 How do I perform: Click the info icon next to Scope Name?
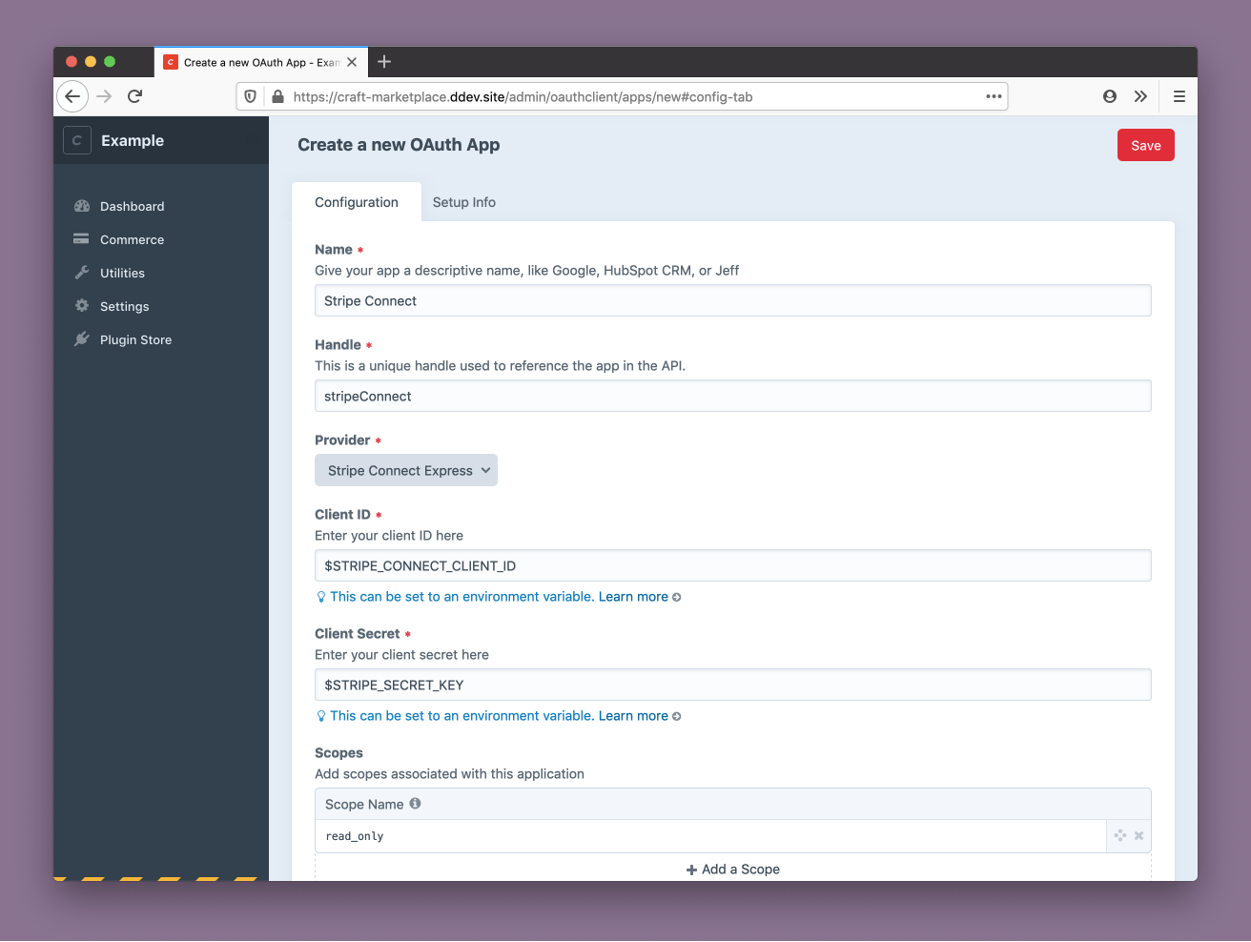(415, 804)
